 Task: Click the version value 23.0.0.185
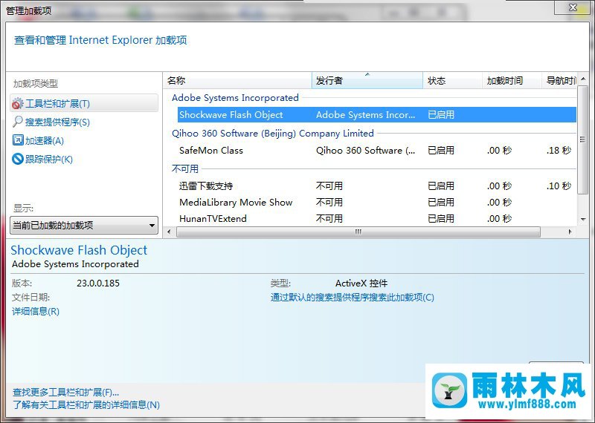click(98, 283)
